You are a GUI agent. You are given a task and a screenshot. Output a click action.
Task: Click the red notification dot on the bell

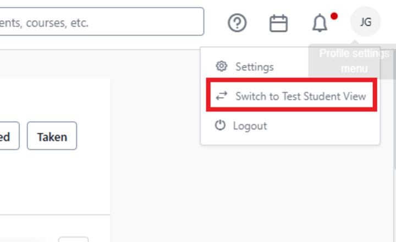(334, 16)
